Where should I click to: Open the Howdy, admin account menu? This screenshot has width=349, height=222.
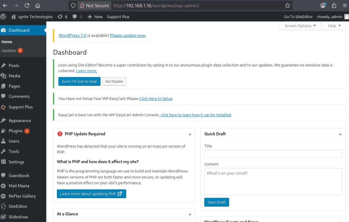point(332,17)
